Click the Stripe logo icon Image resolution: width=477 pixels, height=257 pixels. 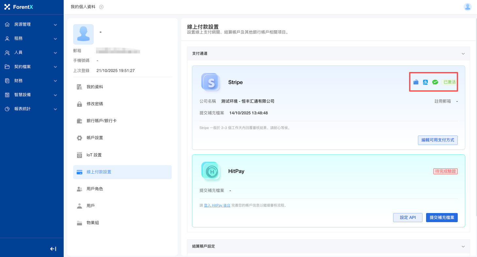[x=211, y=82]
